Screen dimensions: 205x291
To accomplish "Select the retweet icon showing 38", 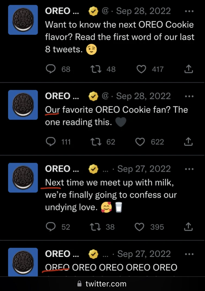I will [x=95, y=227].
